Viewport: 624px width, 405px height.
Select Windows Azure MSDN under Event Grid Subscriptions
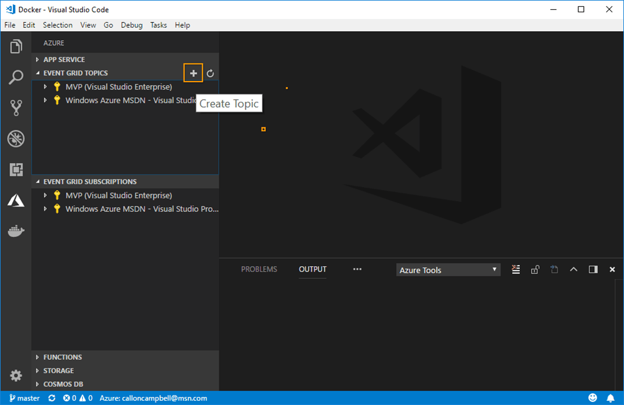[x=141, y=209]
